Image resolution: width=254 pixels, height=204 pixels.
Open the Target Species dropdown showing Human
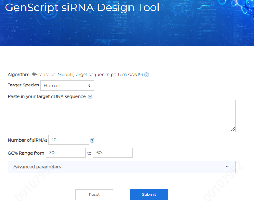[x=67, y=86]
